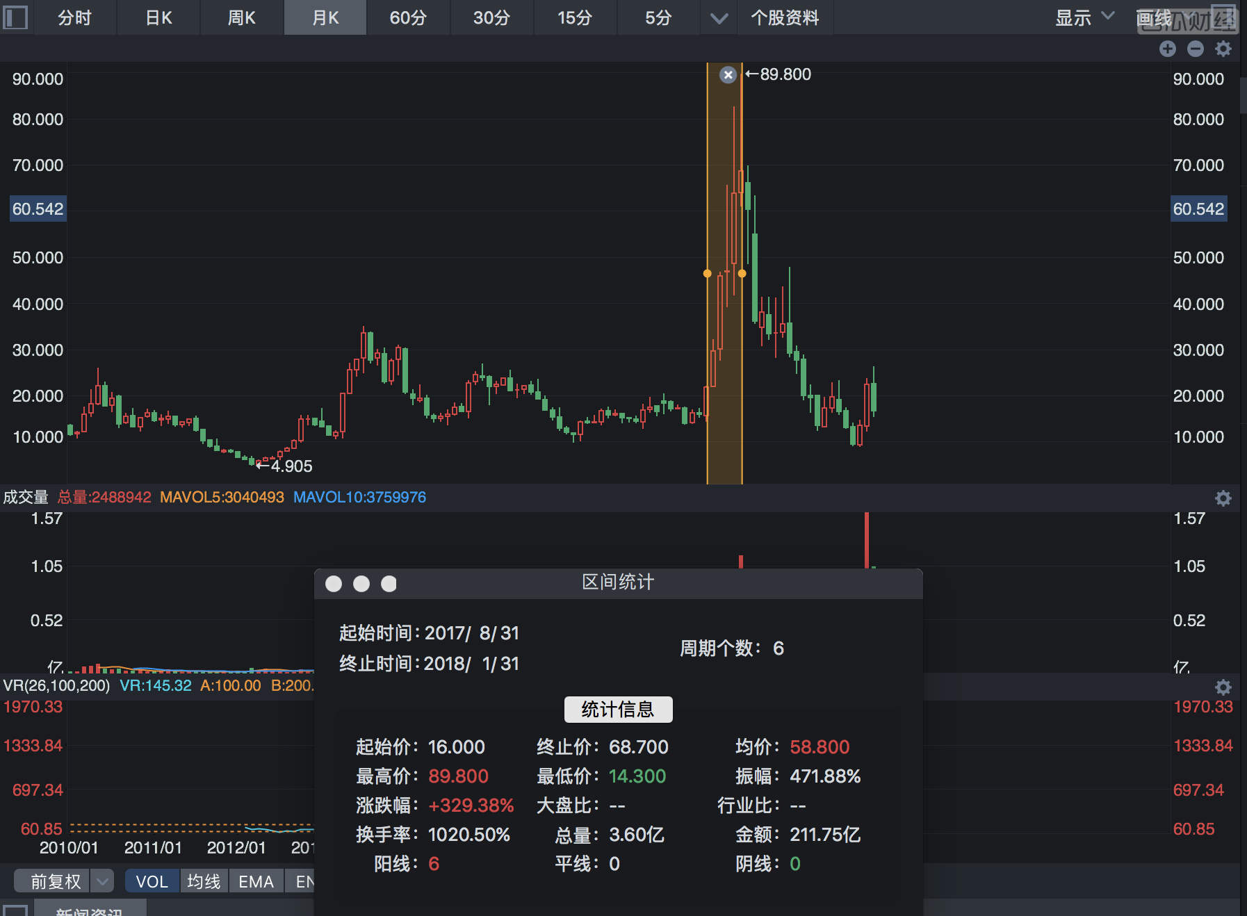Switch to the 5分 chart

pos(658,17)
